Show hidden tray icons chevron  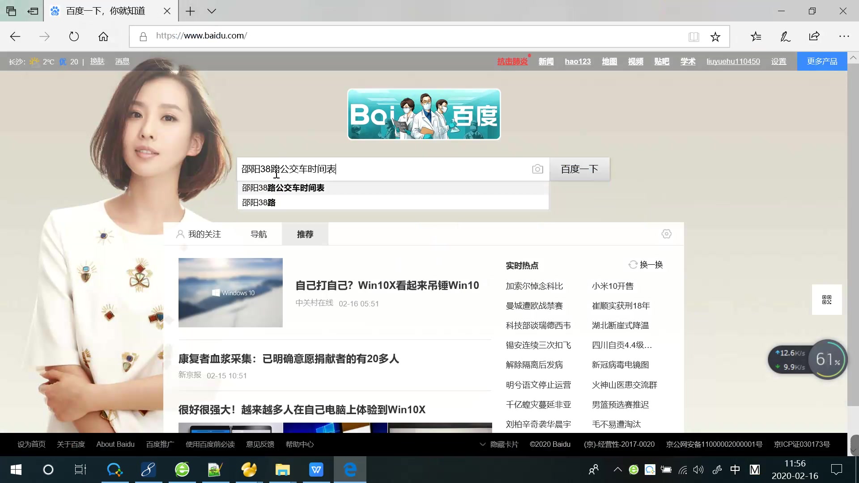[617, 470]
